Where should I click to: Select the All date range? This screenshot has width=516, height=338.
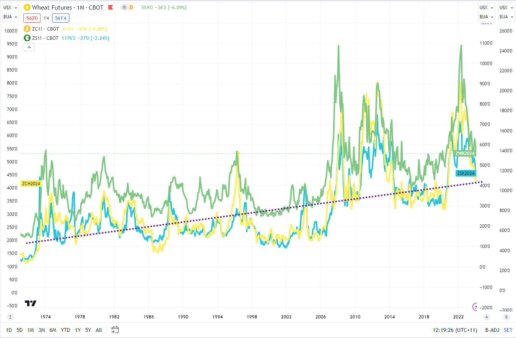[99, 330]
